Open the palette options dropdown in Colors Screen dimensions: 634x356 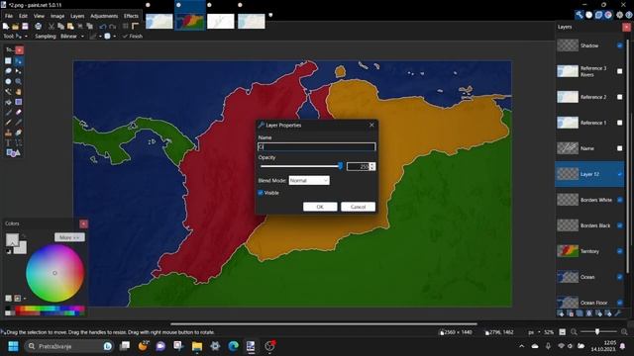point(25,299)
